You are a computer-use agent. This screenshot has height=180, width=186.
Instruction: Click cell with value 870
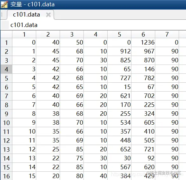click(x=143, y=60)
